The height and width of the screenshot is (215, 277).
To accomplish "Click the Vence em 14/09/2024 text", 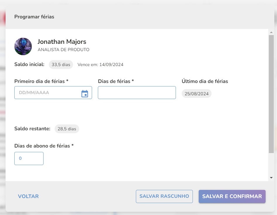I will (100, 65).
